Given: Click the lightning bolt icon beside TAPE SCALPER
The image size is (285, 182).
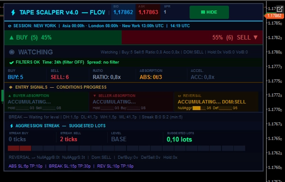Looking at the screenshot, I should (x=13, y=12).
